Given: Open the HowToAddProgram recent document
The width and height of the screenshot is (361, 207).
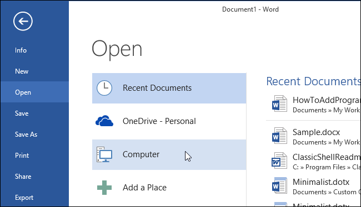Looking at the screenshot, I should click(x=326, y=100).
